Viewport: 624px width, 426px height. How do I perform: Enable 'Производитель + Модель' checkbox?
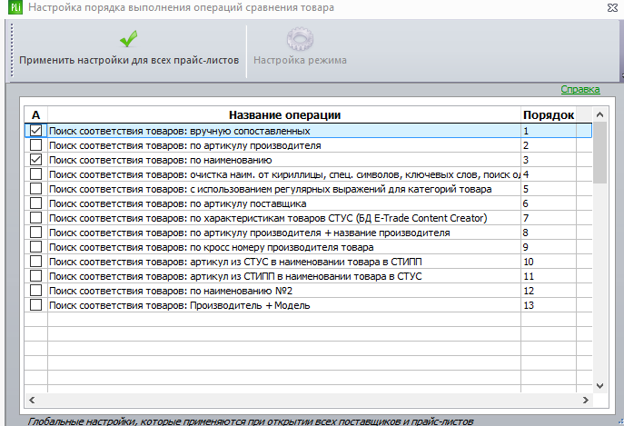pos(35,305)
